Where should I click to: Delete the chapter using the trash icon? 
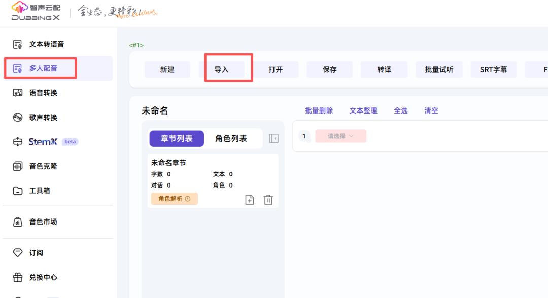pos(268,200)
